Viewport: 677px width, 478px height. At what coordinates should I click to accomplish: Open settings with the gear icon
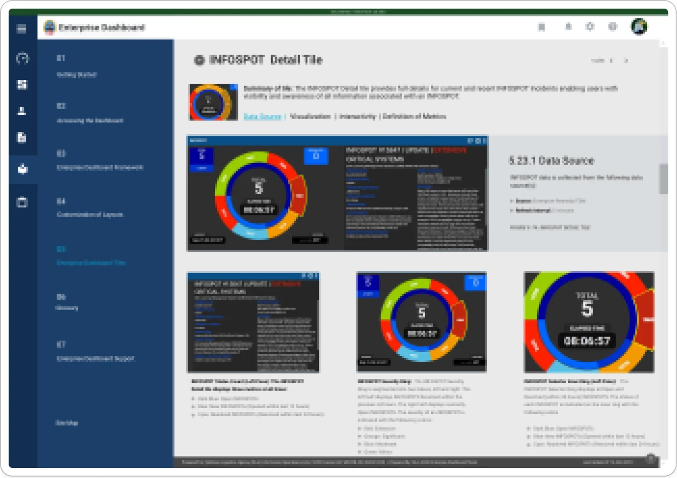(590, 26)
